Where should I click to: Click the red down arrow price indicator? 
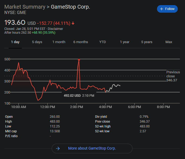[73, 23]
